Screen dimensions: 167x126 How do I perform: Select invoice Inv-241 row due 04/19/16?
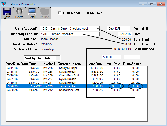(x=52, y=83)
